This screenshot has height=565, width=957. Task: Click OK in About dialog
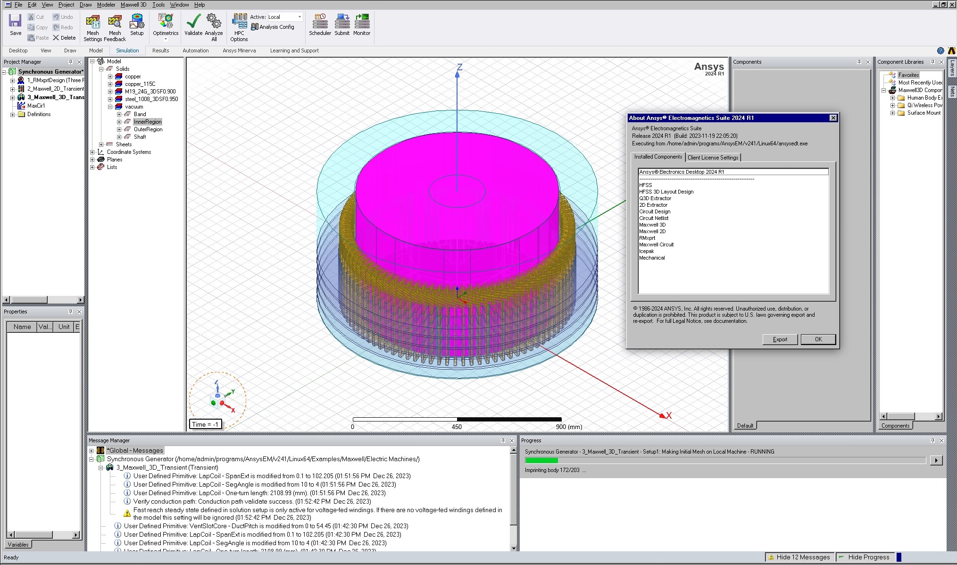pos(818,339)
